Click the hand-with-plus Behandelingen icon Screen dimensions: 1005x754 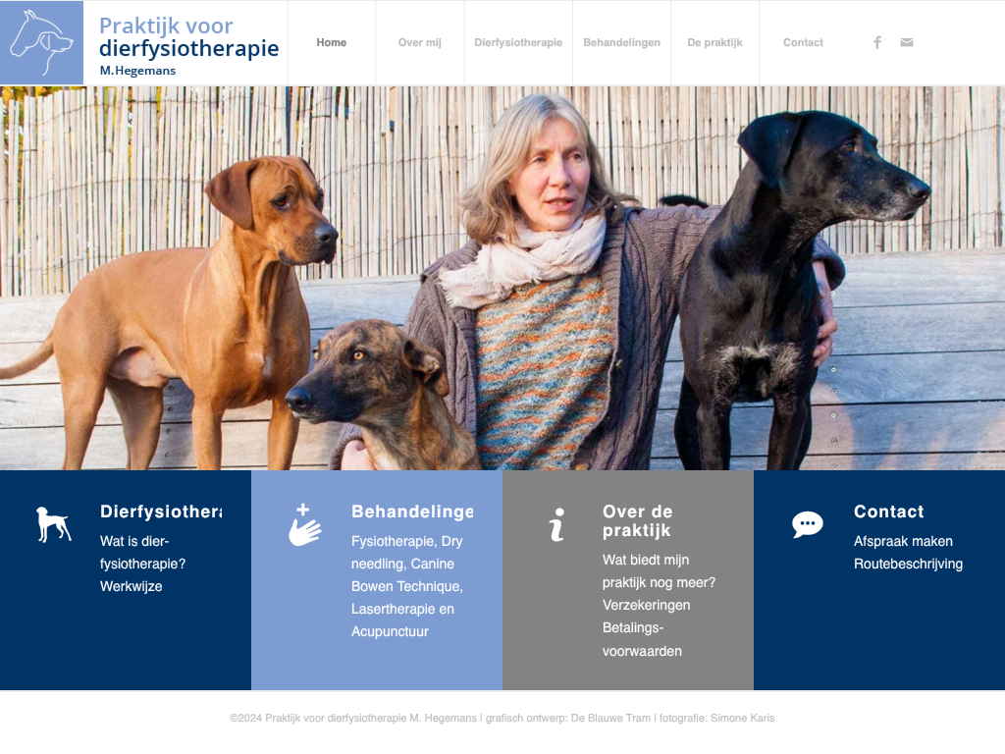(x=304, y=525)
